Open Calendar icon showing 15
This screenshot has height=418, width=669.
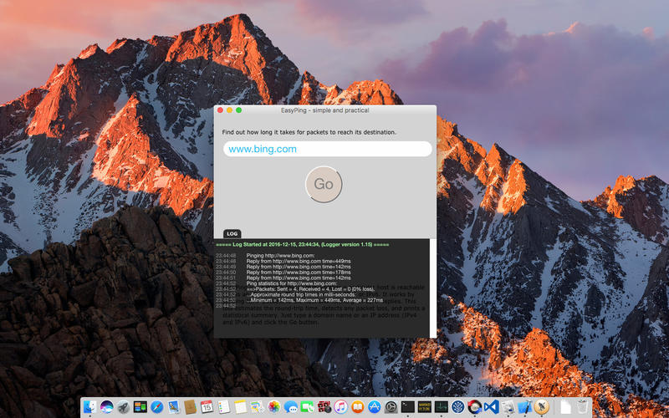tap(207, 407)
